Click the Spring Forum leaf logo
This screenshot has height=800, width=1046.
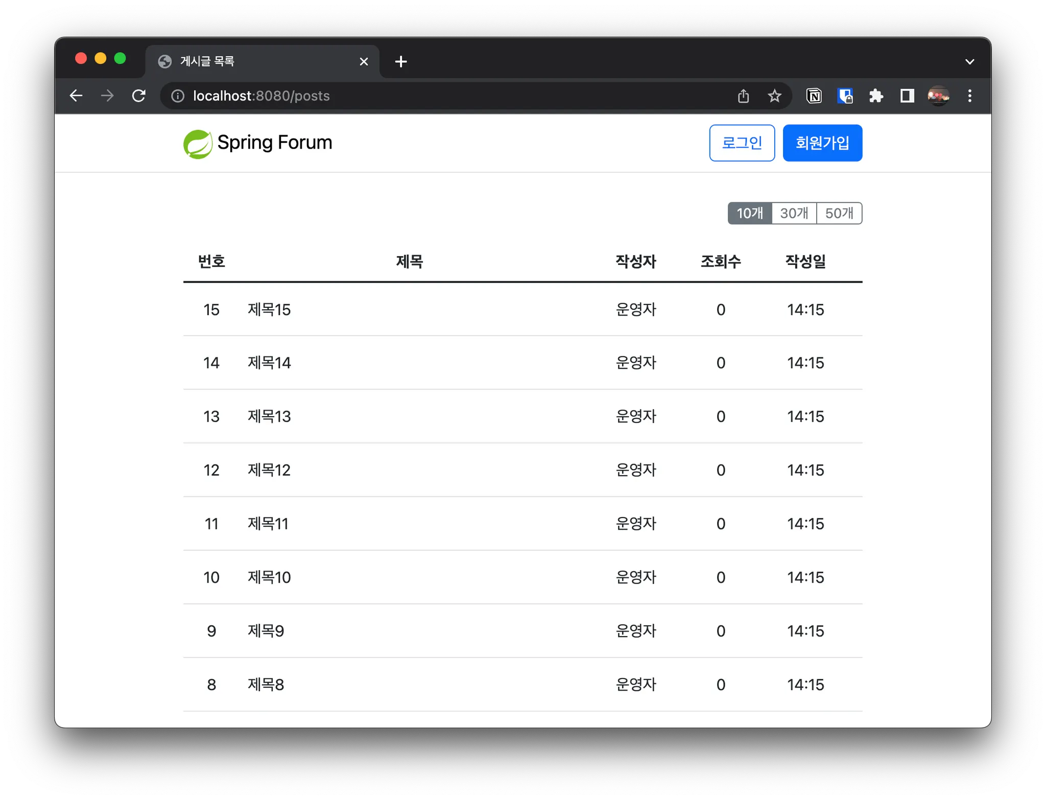(x=198, y=143)
